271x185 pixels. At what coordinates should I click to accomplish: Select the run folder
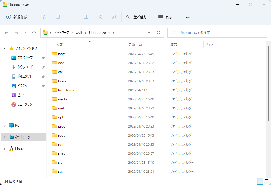(x=61, y=144)
